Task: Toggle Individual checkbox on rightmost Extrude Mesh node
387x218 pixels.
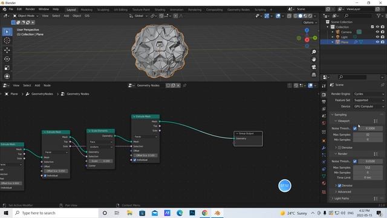Action: click(x=135, y=160)
